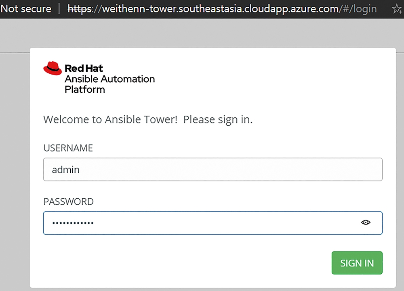Viewport: 404px width, 291px height.
Task: Click the SIGN IN button
Action: point(357,263)
